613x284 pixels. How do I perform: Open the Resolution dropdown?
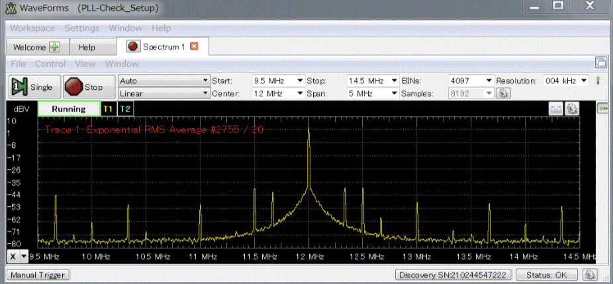tap(584, 81)
